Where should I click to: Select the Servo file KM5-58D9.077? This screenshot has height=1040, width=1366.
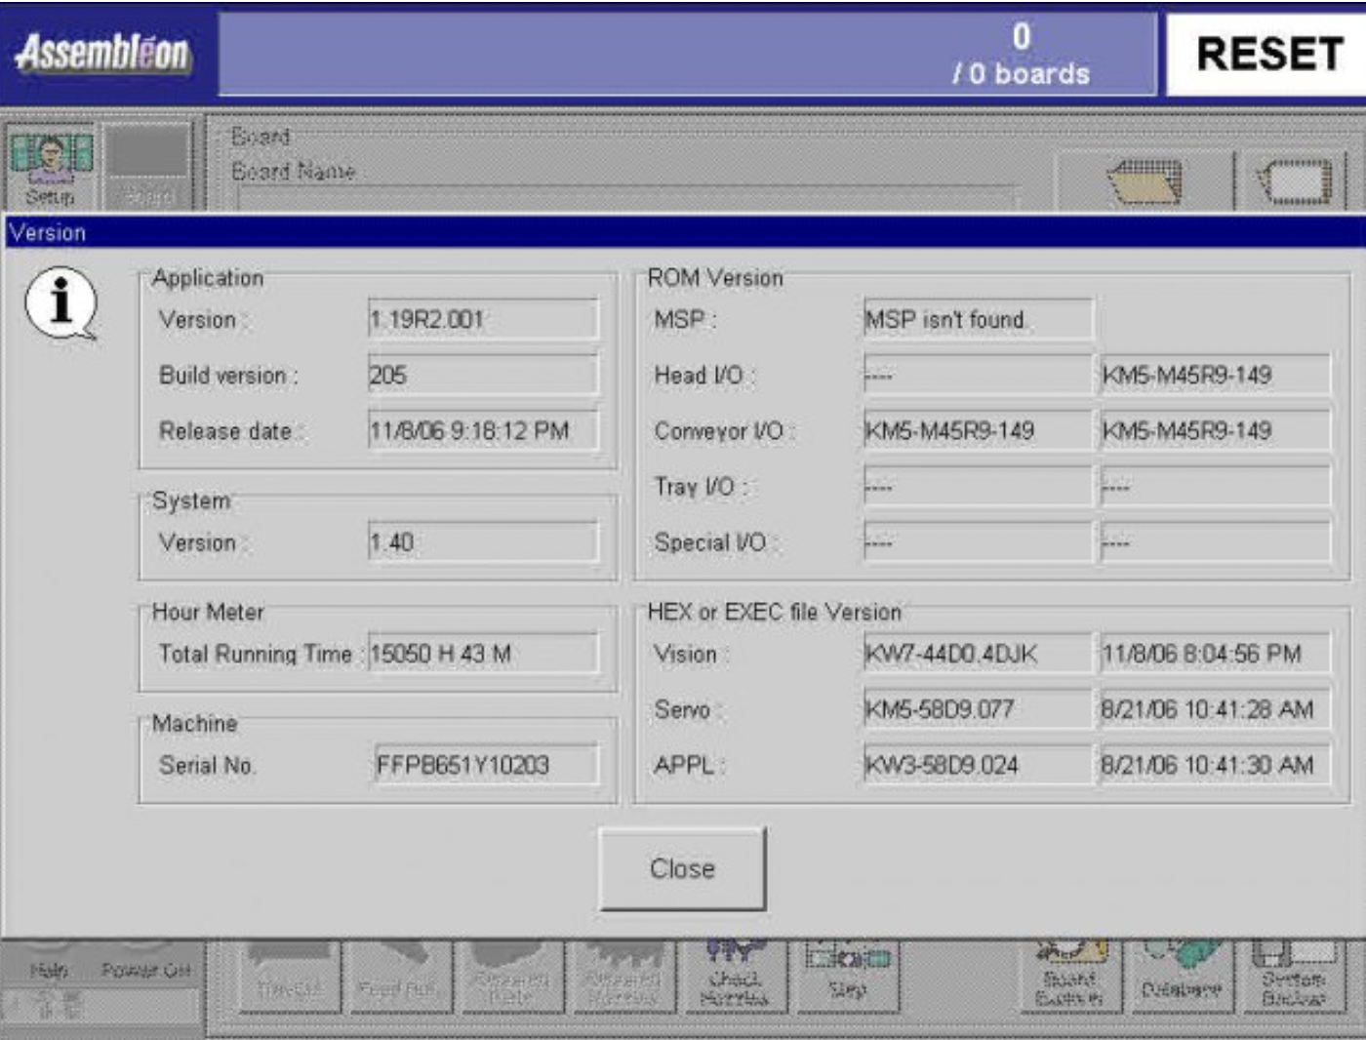(978, 708)
